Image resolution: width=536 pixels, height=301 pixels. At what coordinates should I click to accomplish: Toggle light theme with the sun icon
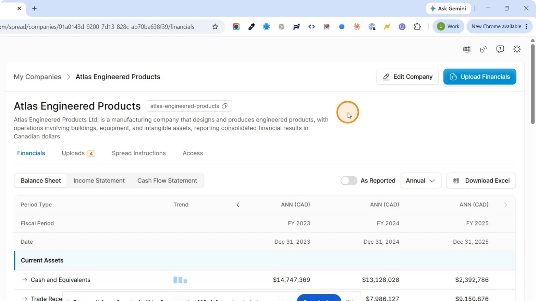[517, 49]
